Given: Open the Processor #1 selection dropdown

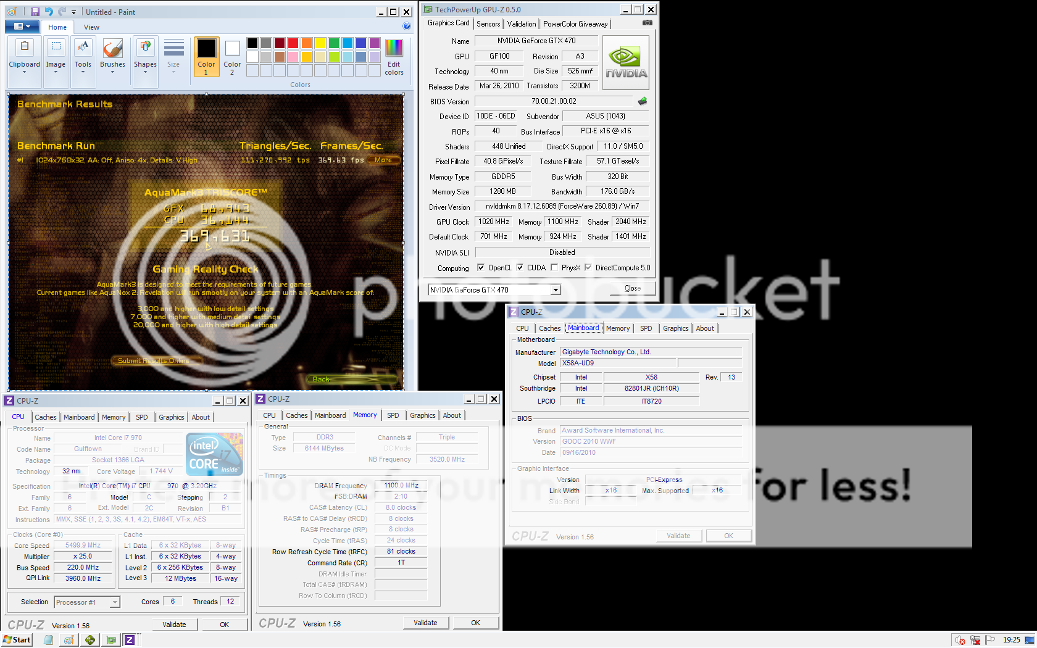Looking at the screenshot, I should click(x=114, y=602).
